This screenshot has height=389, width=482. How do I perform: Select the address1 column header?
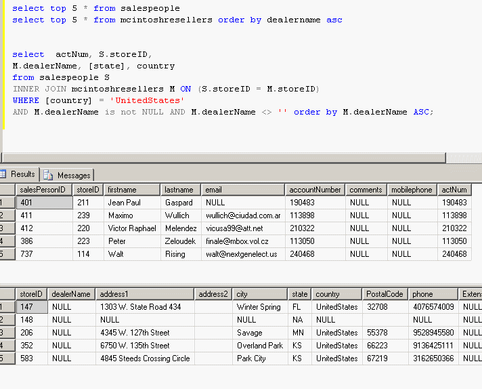tap(145, 294)
